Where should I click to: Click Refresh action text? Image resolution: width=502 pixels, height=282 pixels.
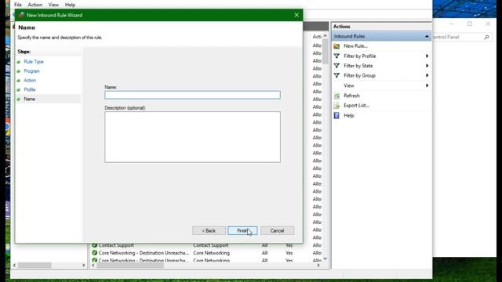point(351,96)
